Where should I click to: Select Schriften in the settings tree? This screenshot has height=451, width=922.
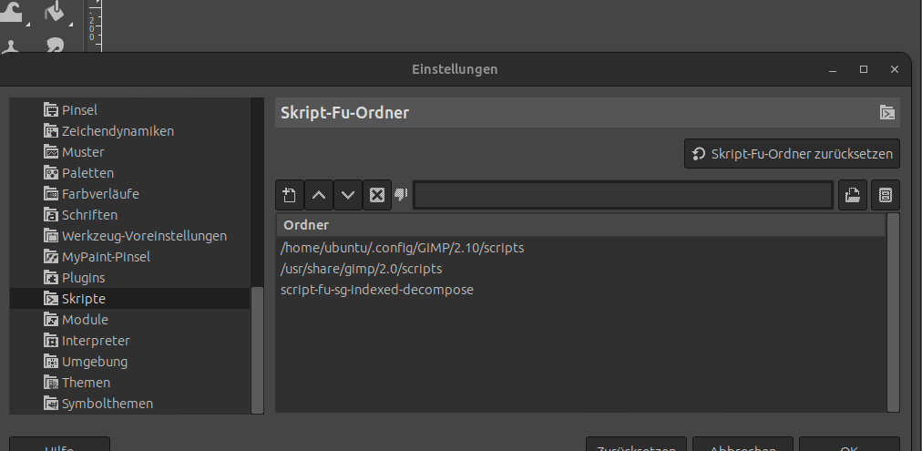[x=89, y=215]
